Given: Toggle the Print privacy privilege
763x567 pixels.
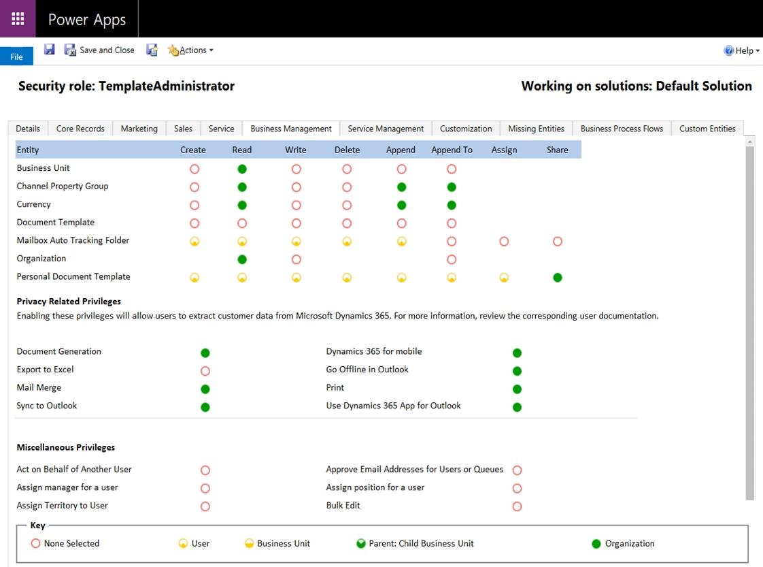Looking at the screenshot, I should point(517,389).
